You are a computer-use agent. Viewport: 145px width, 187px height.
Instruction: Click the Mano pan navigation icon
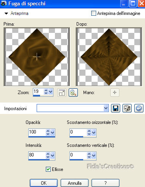pos(115,93)
